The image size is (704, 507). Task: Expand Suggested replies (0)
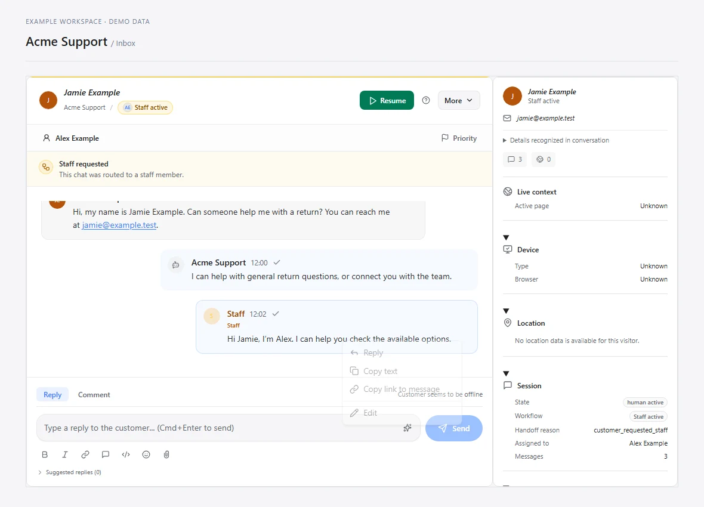[70, 472]
